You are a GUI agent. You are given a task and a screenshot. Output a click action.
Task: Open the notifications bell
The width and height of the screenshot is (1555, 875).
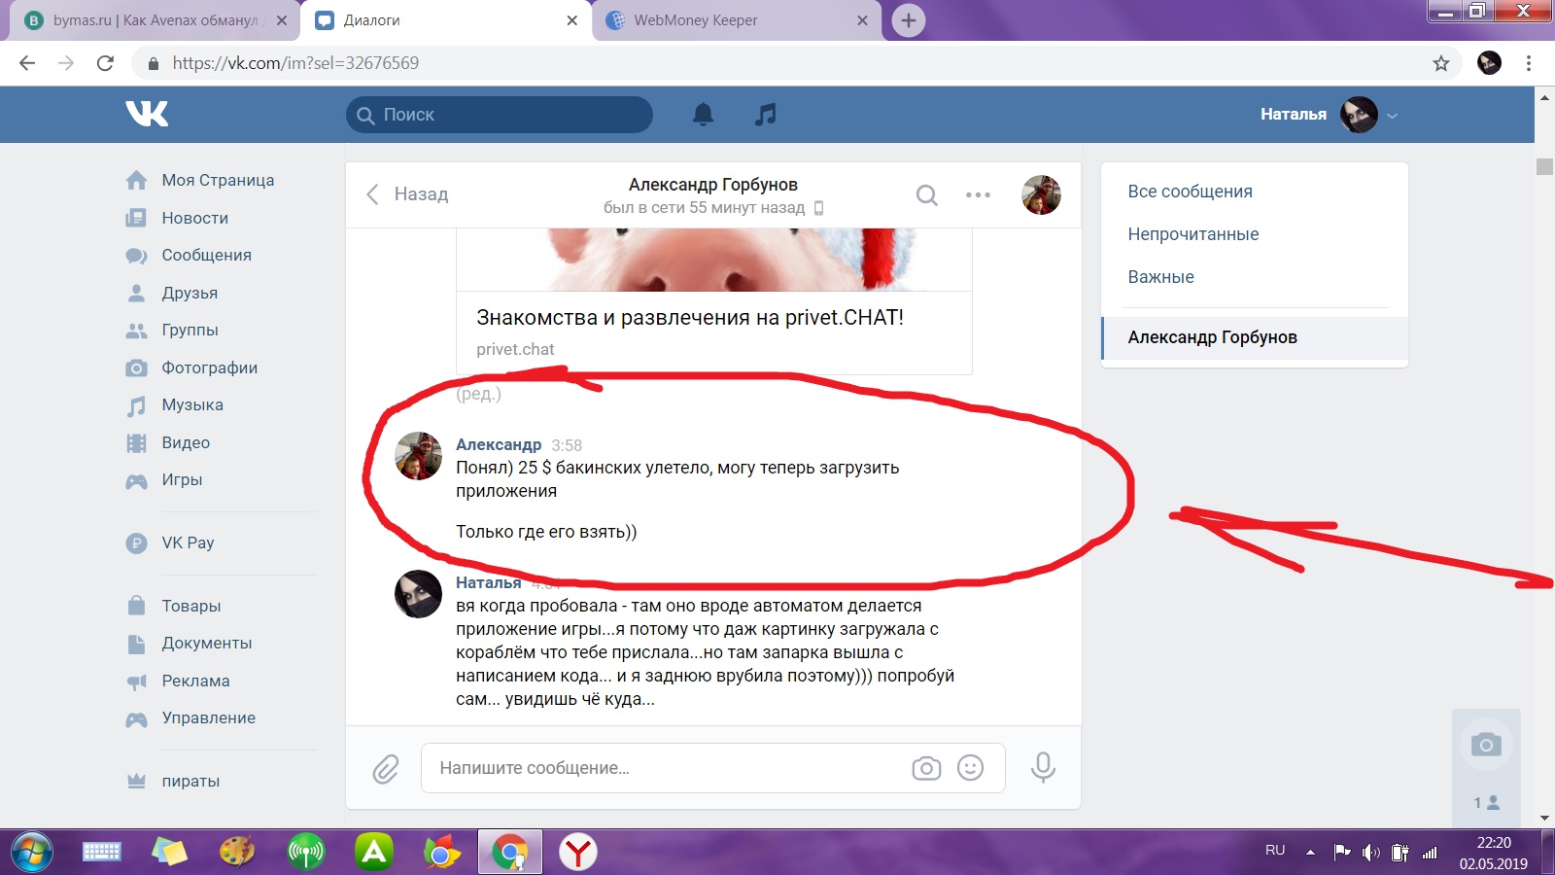point(703,115)
